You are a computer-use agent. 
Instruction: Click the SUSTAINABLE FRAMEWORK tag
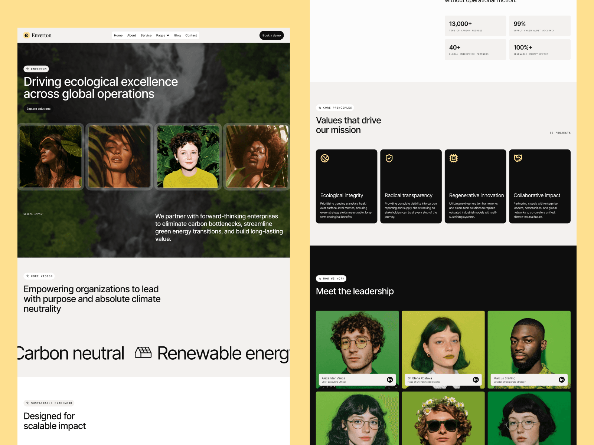(49, 403)
